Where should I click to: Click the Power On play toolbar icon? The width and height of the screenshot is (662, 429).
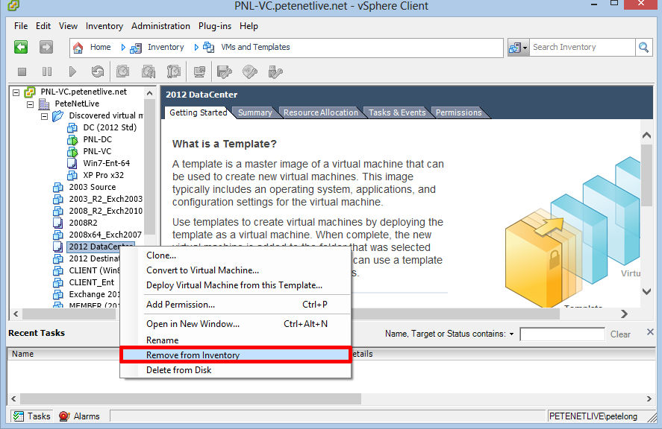pyautogui.click(x=72, y=71)
